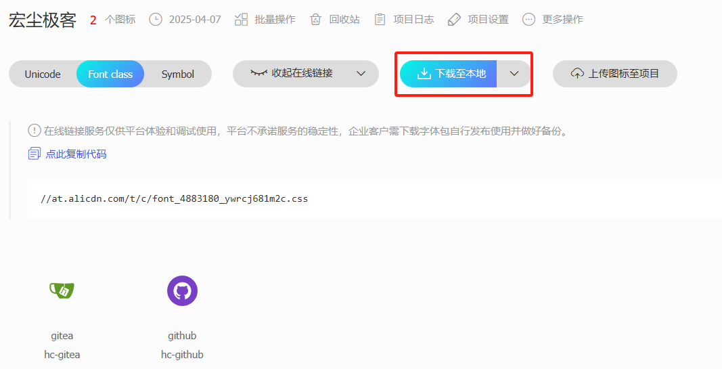Screen dimensions: 722x369
Task: Click 上传图标至项目 button
Action: click(x=615, y=74)
